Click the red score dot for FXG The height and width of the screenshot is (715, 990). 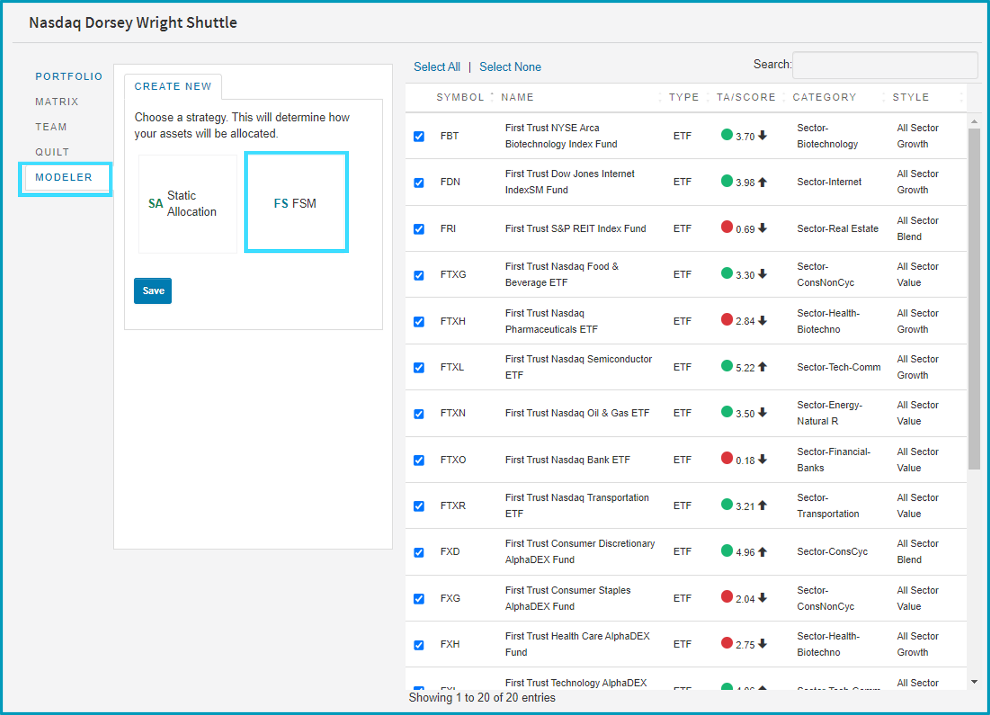727,596
